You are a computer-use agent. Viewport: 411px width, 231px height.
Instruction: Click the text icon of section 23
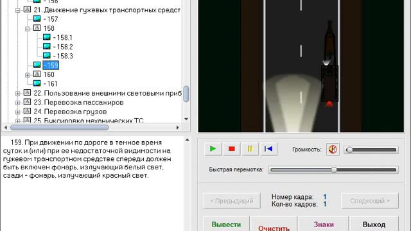pyautogui.click(x=27, y=101)
